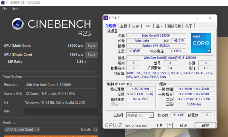
Task: Click the CPU-Z window chip icon
Action: click(x=106, y=18)
